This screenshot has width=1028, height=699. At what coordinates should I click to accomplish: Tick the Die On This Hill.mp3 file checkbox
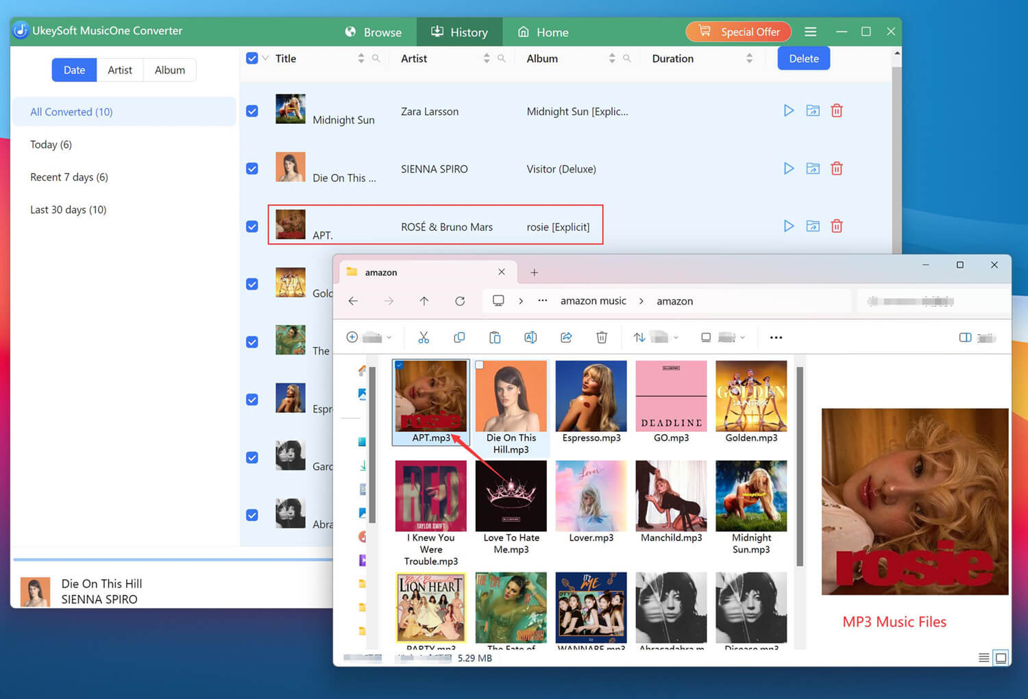point(480,365)
